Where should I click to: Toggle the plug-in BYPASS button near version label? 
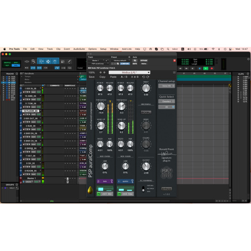point(166,189)
